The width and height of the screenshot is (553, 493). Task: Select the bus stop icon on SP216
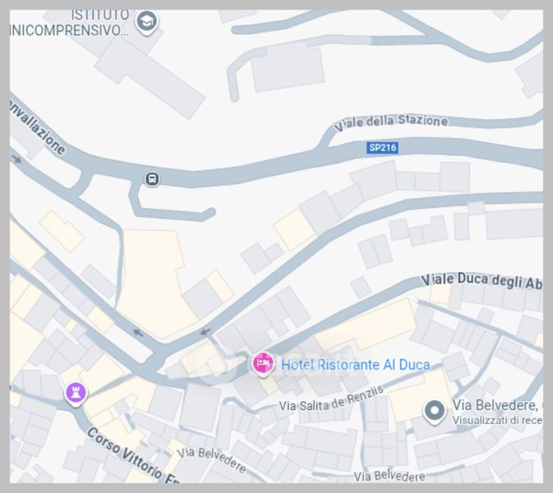point(152,179)
